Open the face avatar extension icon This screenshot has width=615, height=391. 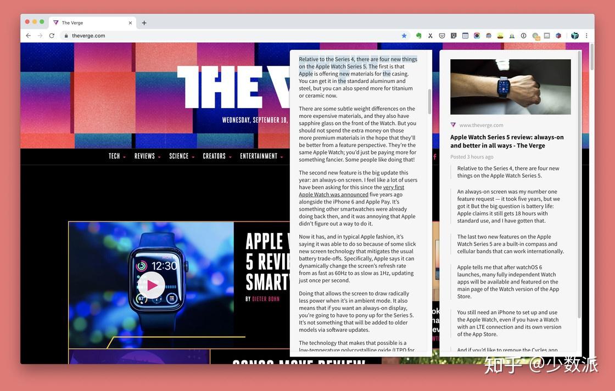pyautogui.click(x=489, y=36)
